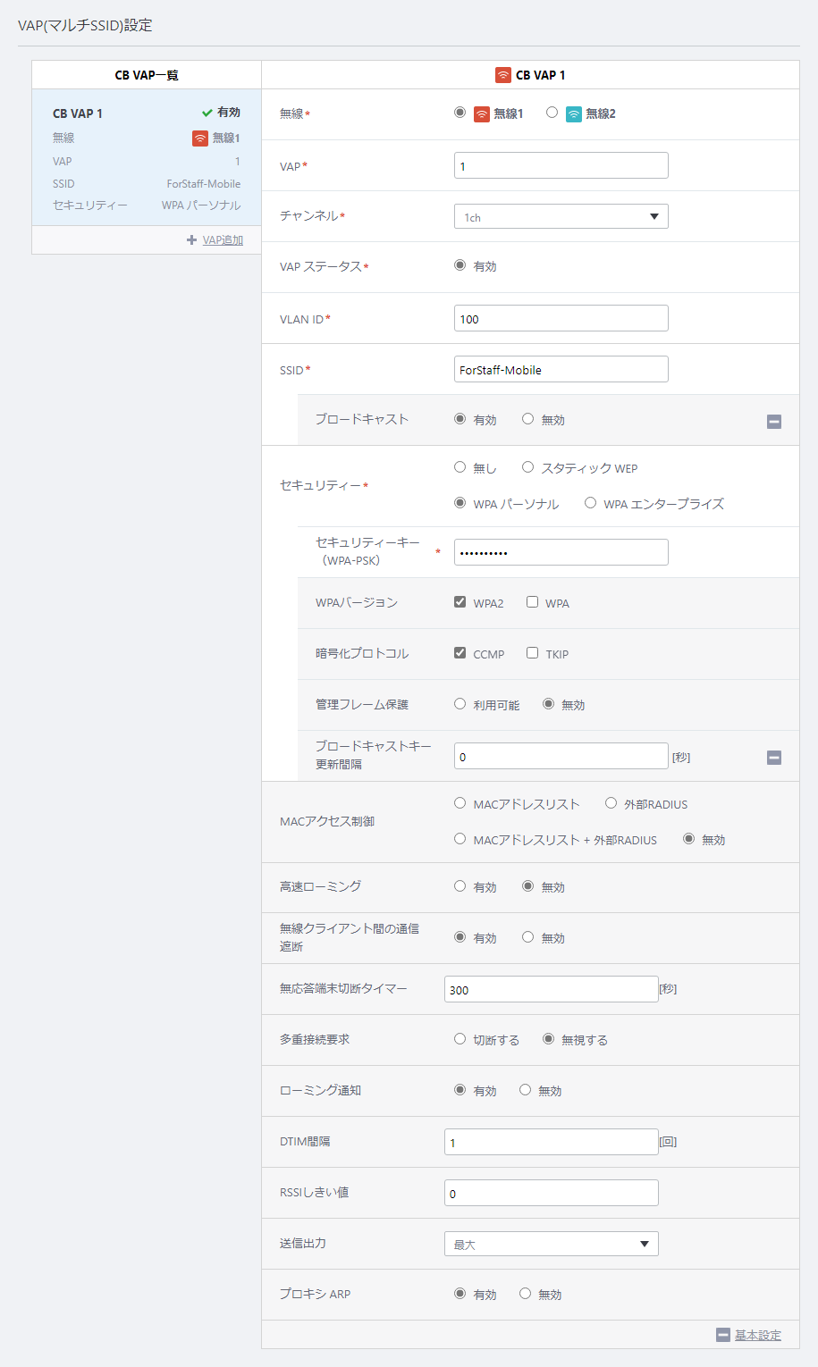Set 管理フレーム保護 to 無効

point(548,704)
